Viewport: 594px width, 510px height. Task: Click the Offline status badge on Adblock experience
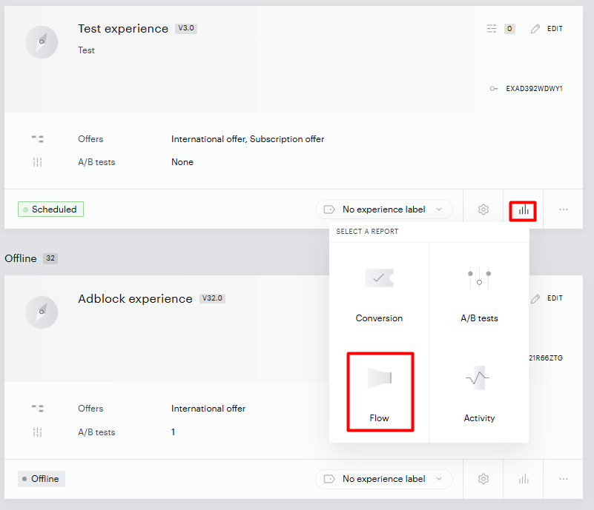(42, 479)
